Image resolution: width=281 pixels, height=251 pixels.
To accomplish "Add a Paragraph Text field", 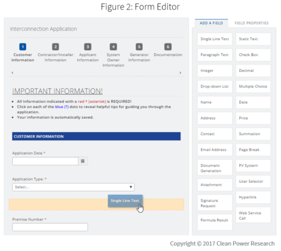I will (215, 55).
